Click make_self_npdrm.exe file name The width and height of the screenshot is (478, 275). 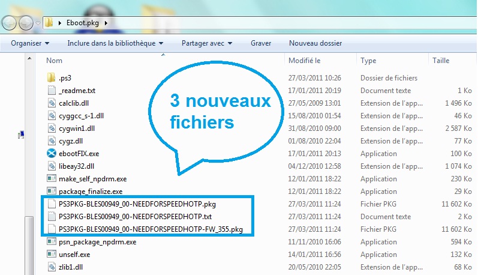coord(93,179)
